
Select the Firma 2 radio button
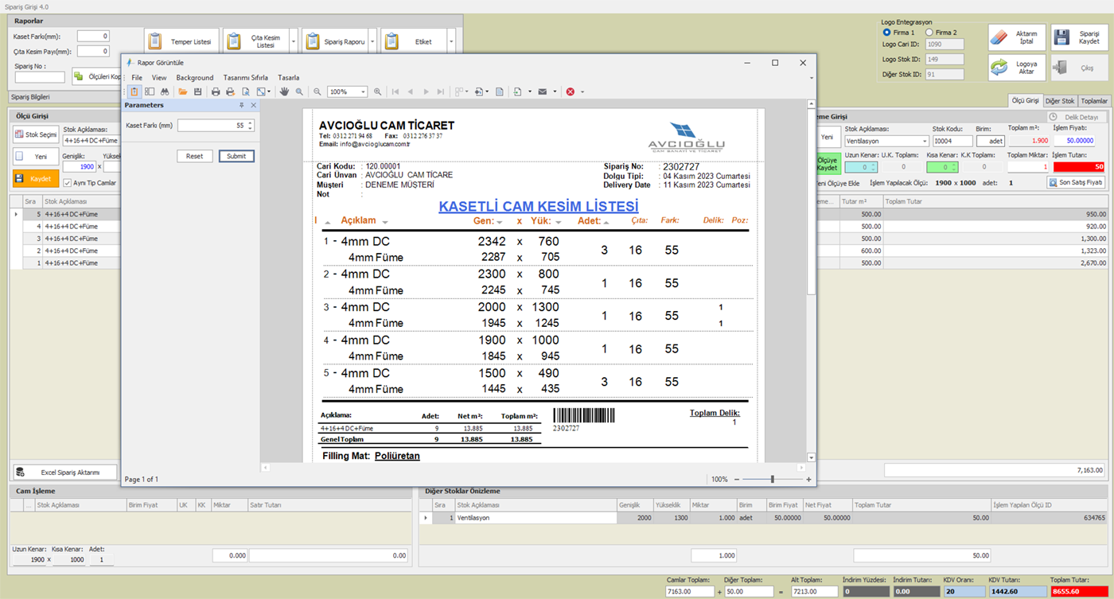(928, 33)
